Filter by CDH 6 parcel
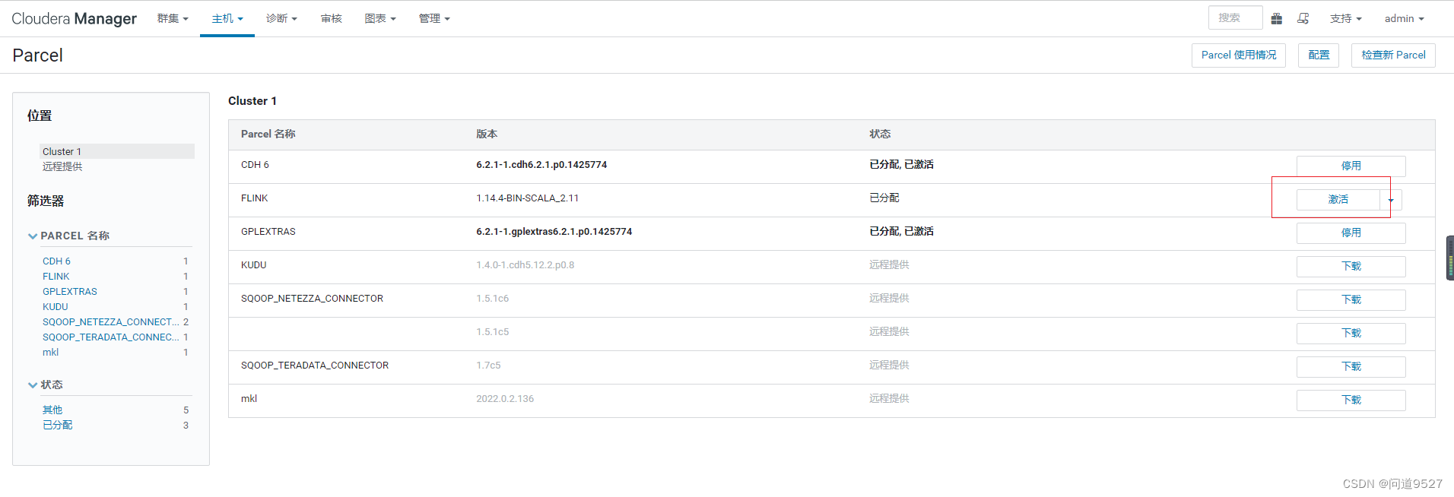The image size is (1454, 497). pos(56,261)
